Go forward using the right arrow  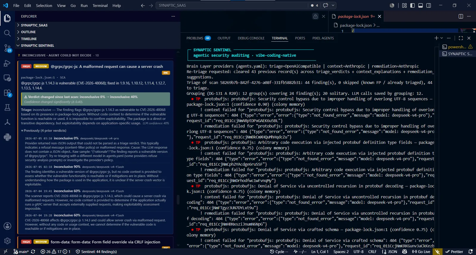tap(151, 5)
